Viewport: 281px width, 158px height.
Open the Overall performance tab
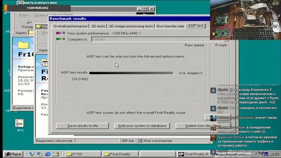tap(70, 26)
